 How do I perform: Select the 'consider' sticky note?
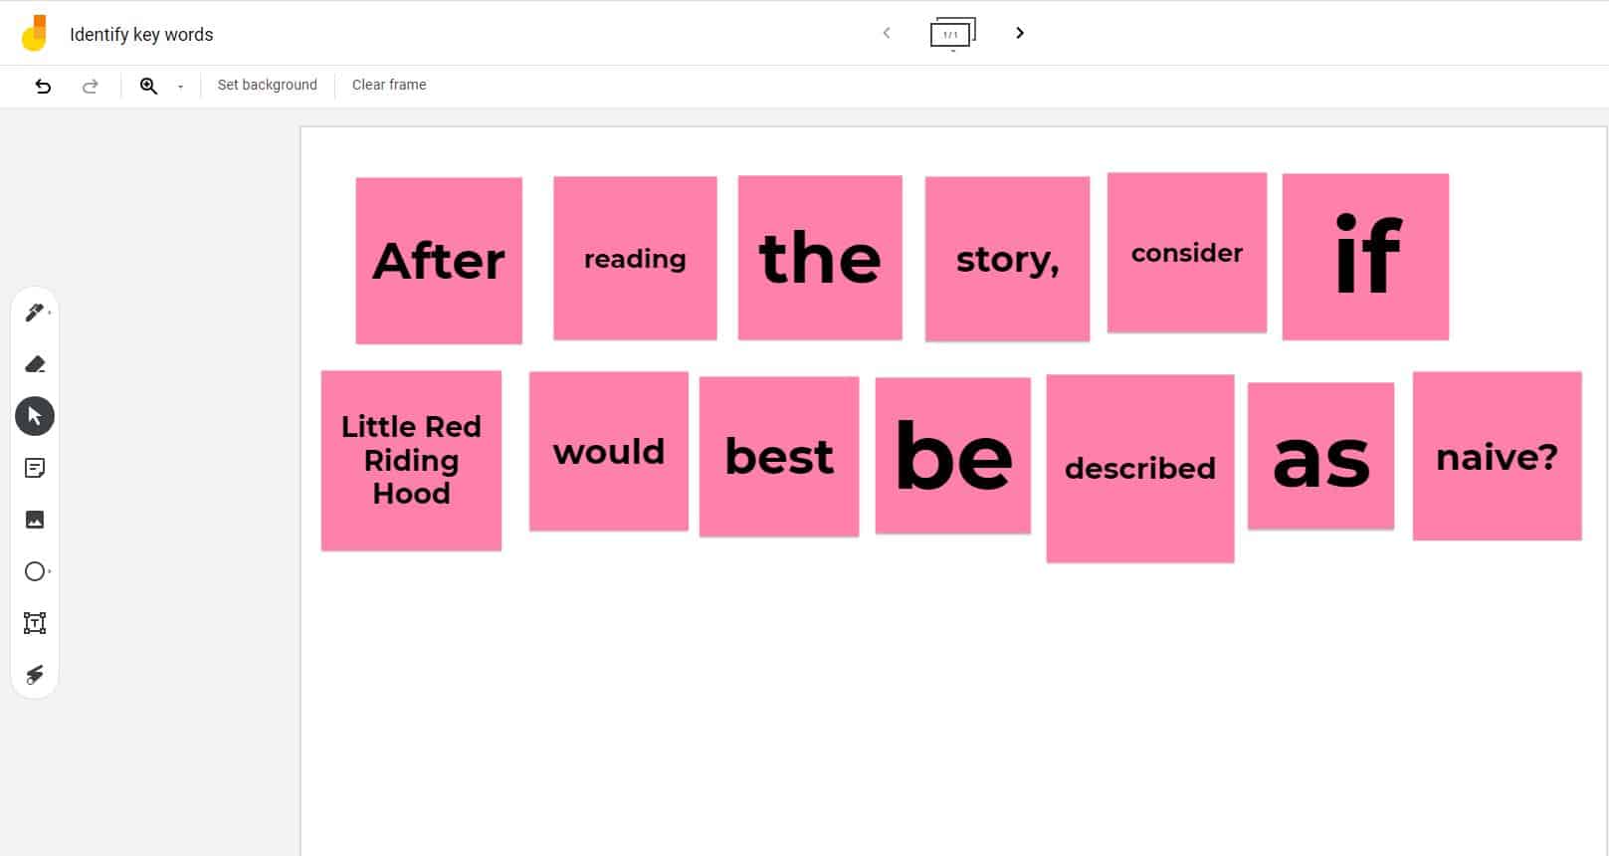click(x=1187, y=253)
